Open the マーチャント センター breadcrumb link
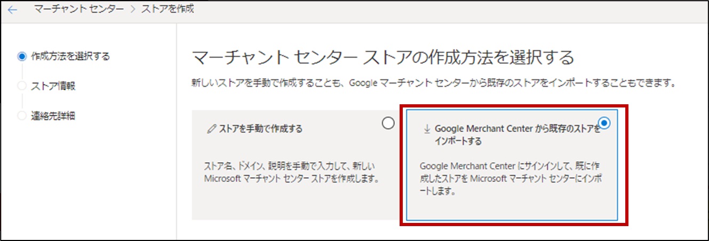The image size is (709, 241). tap(82, 10)
